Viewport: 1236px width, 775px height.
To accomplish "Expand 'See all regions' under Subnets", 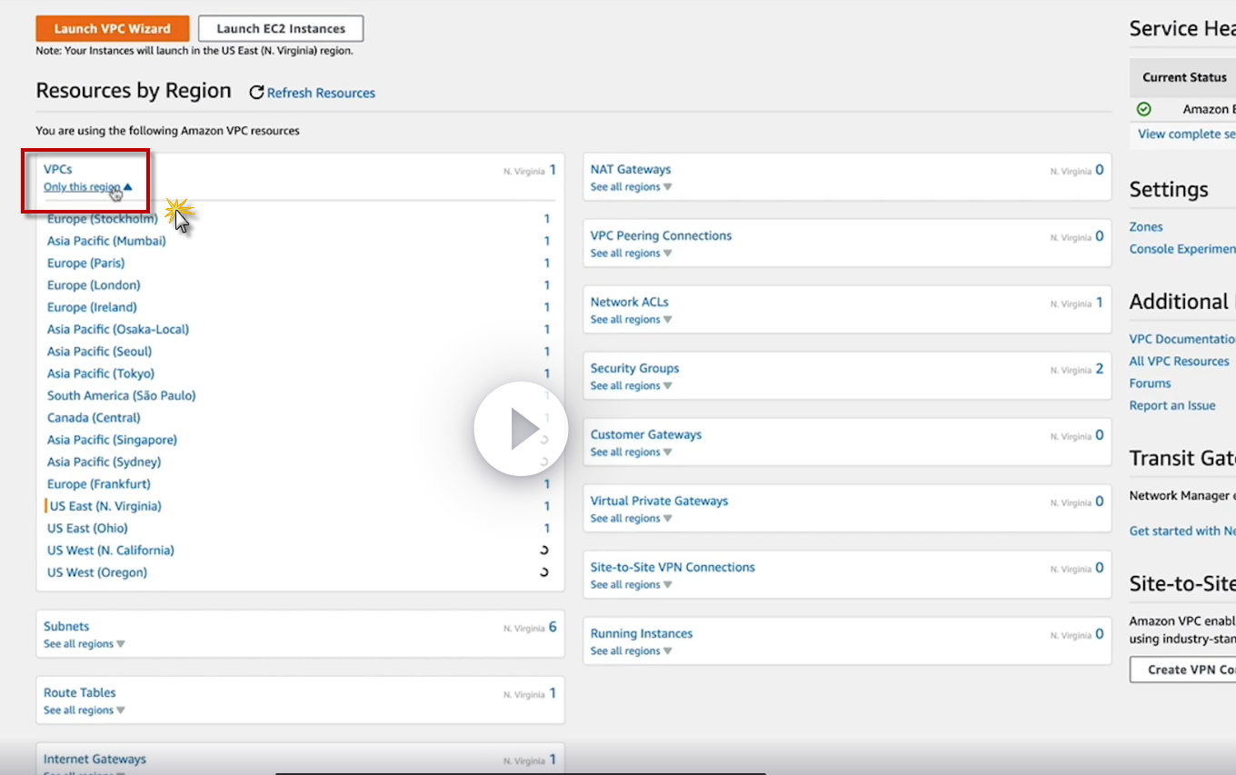I will point(85,644).
